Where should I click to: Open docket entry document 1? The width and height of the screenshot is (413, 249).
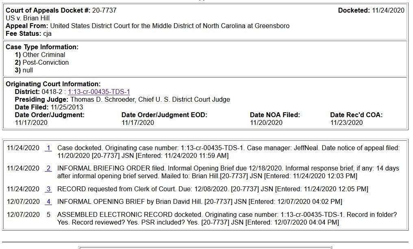tap(48, 148)
